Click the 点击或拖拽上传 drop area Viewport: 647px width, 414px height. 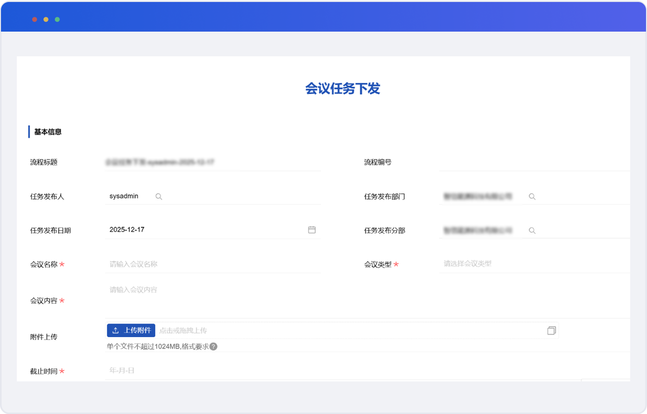click(346, 331)
